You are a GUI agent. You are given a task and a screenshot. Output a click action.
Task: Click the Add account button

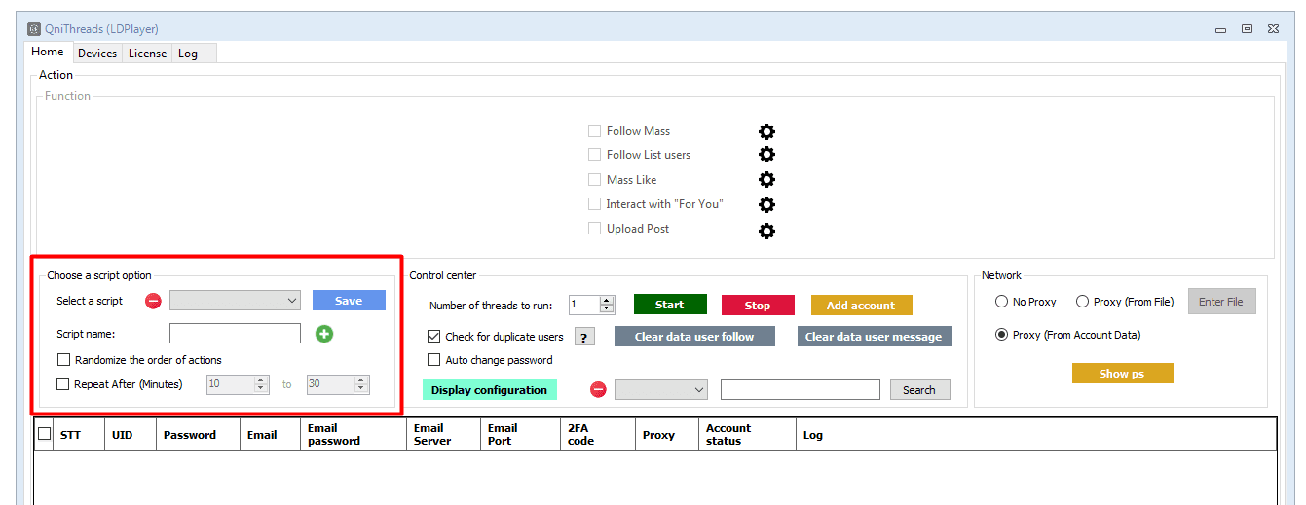[861, 306]
